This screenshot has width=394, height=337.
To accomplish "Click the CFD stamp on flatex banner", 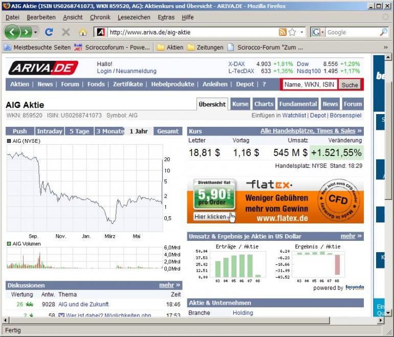I will click(338, 200).
